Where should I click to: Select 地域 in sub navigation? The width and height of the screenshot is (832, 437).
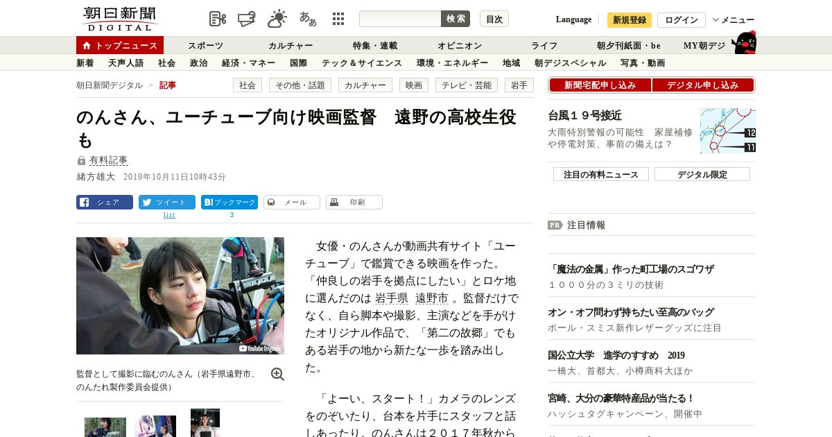coord(512,63)
